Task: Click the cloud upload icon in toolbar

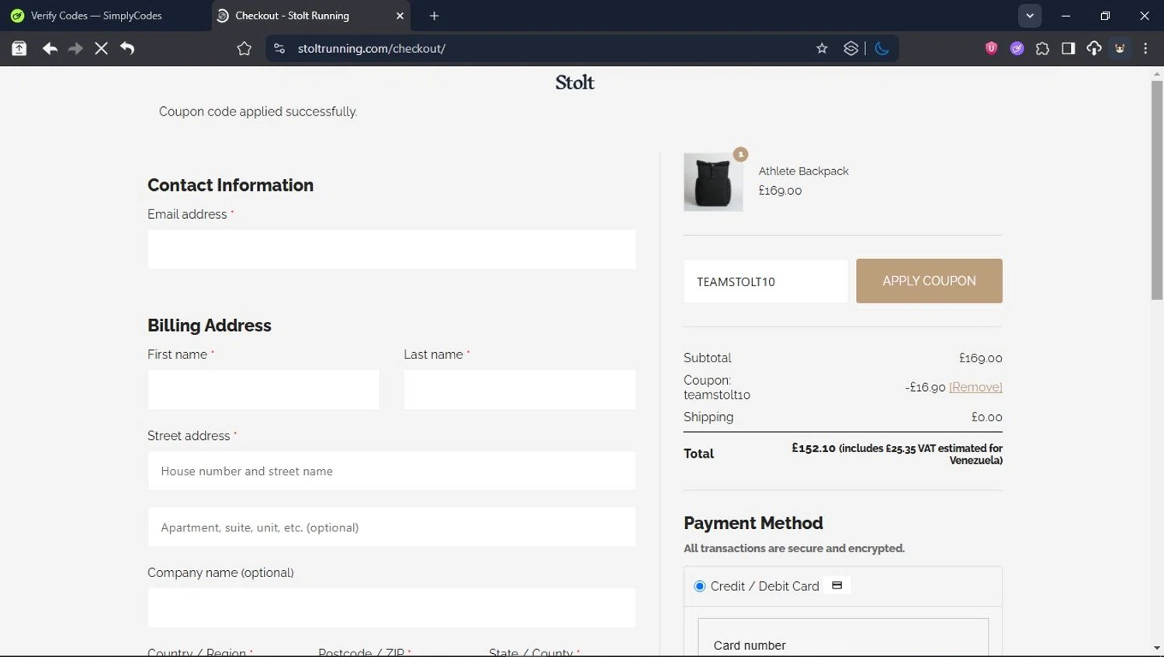Action: tap(1094, 48)
